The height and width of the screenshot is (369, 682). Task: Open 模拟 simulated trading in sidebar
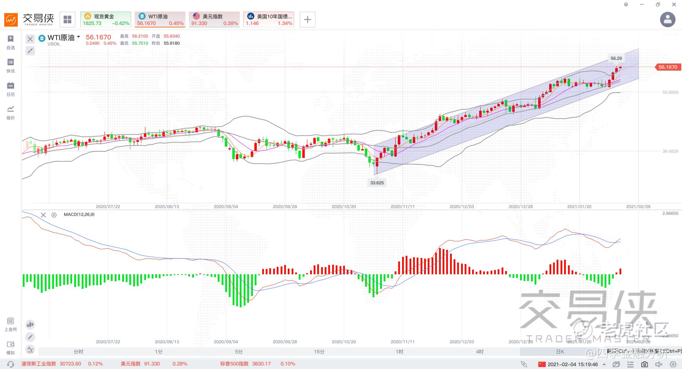(11, 348)
